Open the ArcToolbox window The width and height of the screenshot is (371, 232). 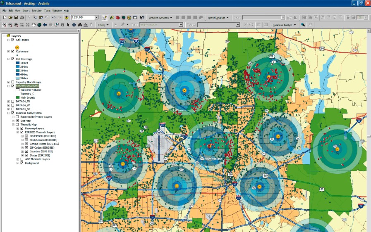pos(118,18)
